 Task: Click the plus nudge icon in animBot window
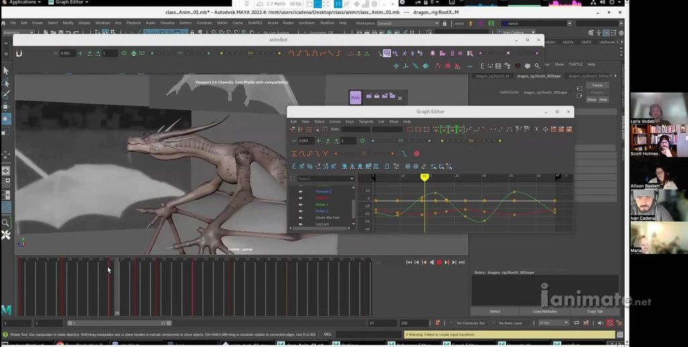[x=80, y=53]
